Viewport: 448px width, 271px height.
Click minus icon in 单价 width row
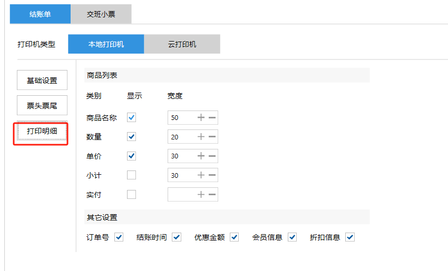click(x=212, y=156)
